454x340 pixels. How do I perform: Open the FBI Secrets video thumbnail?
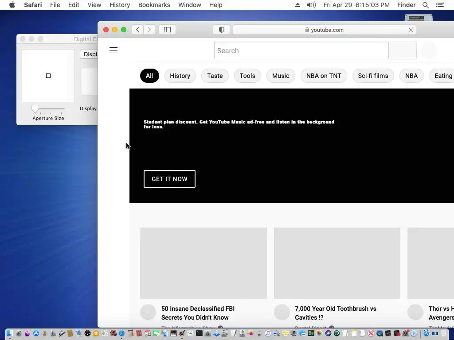(203, 263)
